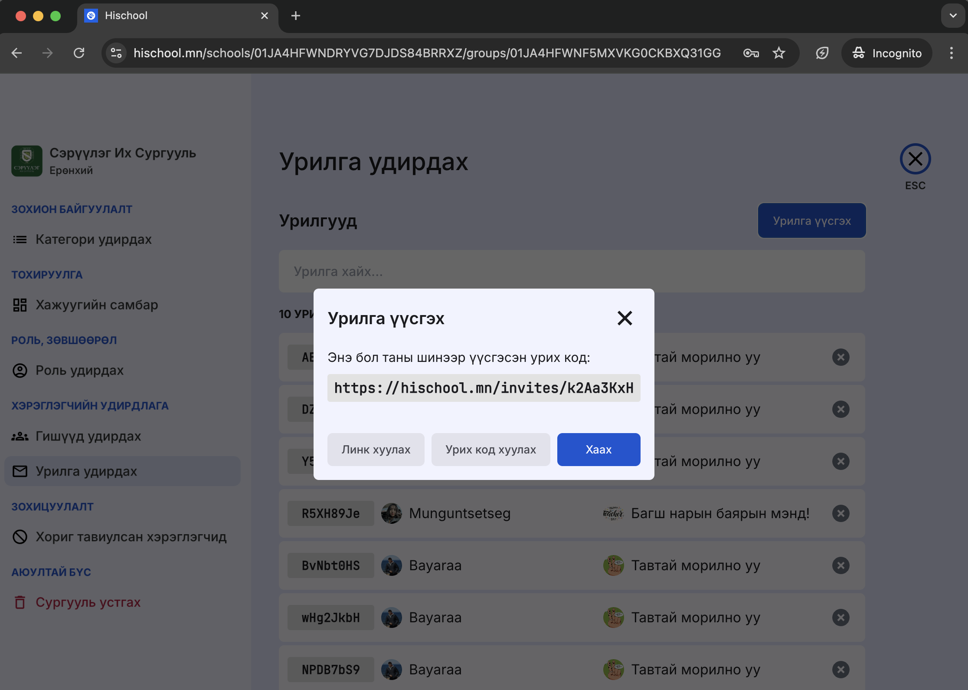Expand the tab search dropdown arrow
Image resolution: width=968 pixels, height=690 pixels.
click(x=953, y=16)
